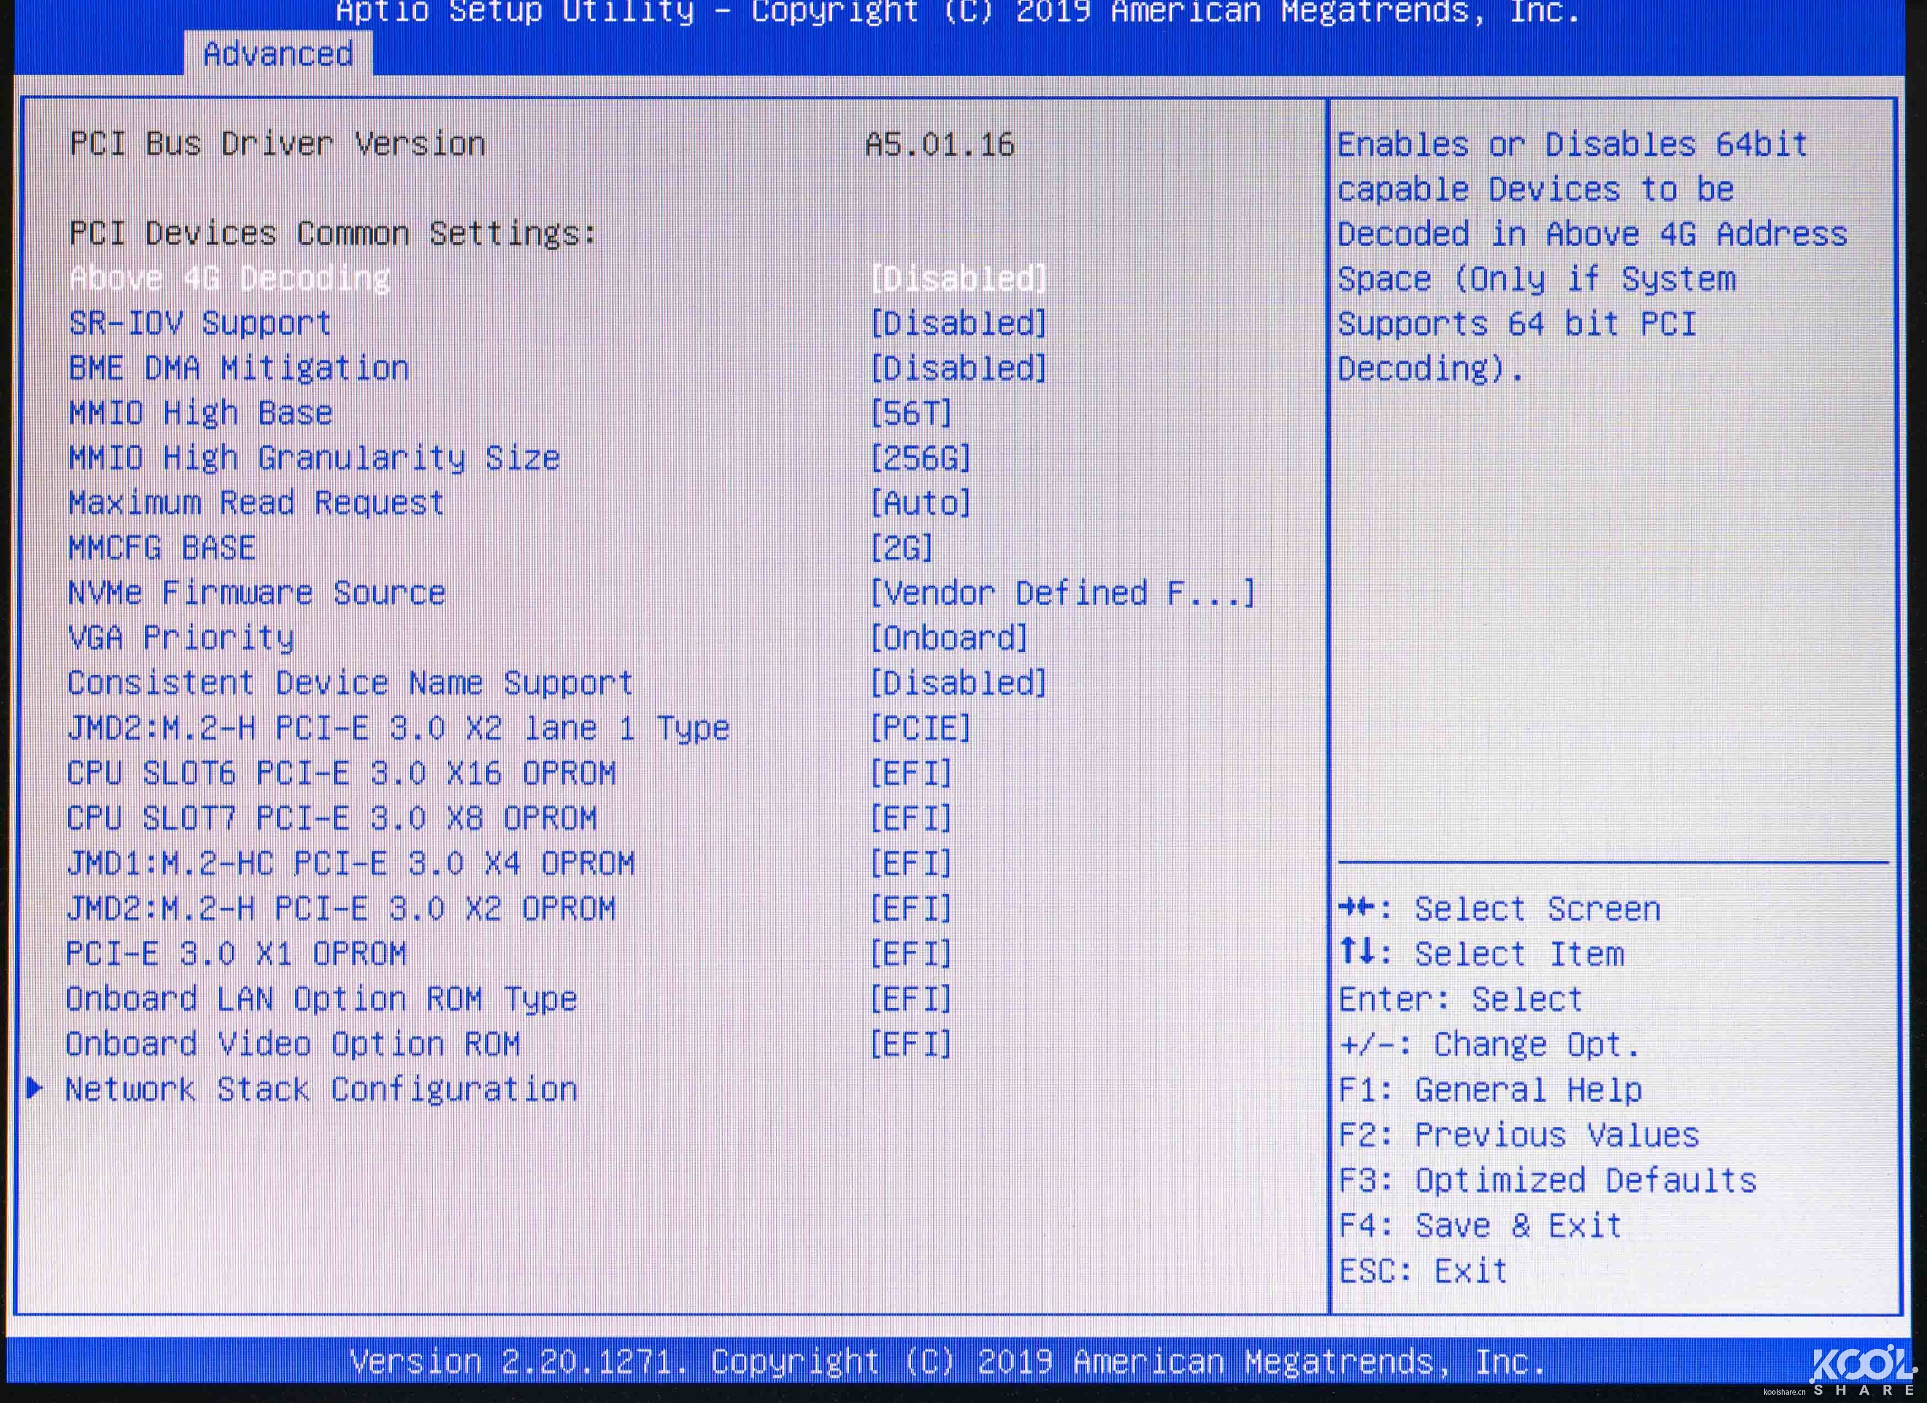Viewport: 1927px width, 1403px height.
Task: Select the Maximum Read Request setting row
Action: (x=256, y=503)
